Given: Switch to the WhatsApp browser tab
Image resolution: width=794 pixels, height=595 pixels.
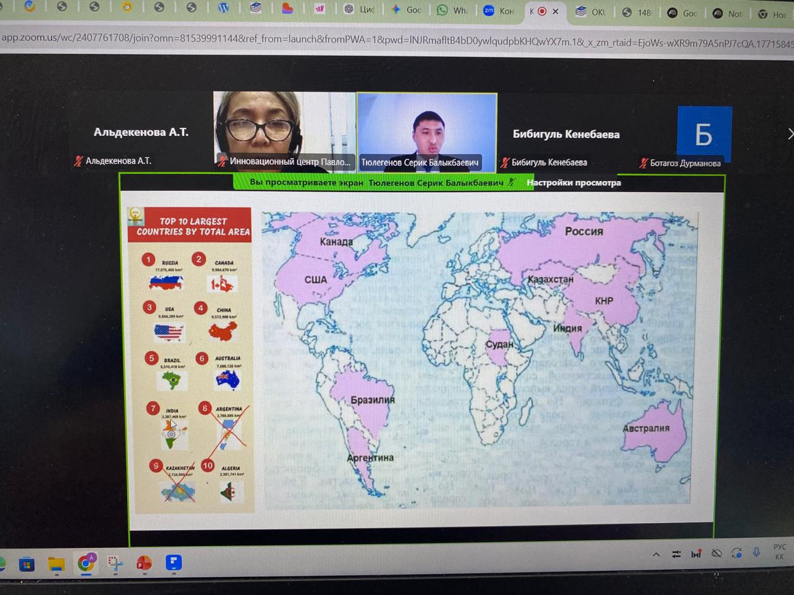Looking at the screenshot, I should tap(452, 10).
